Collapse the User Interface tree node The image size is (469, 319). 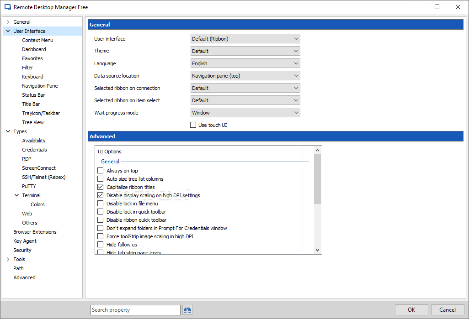8,31
